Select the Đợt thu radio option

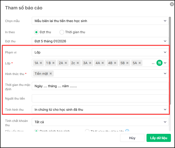pos(36,32)
